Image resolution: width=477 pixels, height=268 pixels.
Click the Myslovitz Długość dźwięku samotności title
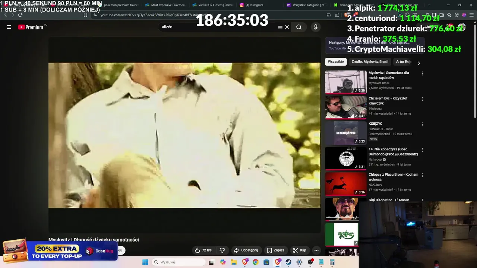(x=94, y=240)
